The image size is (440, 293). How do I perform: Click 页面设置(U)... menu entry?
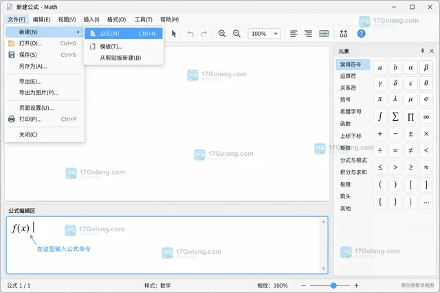[x=44, y=108]
